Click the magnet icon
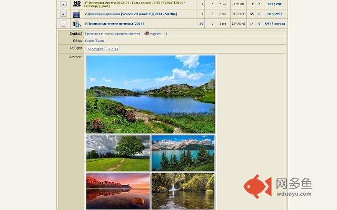 [147, 33]
